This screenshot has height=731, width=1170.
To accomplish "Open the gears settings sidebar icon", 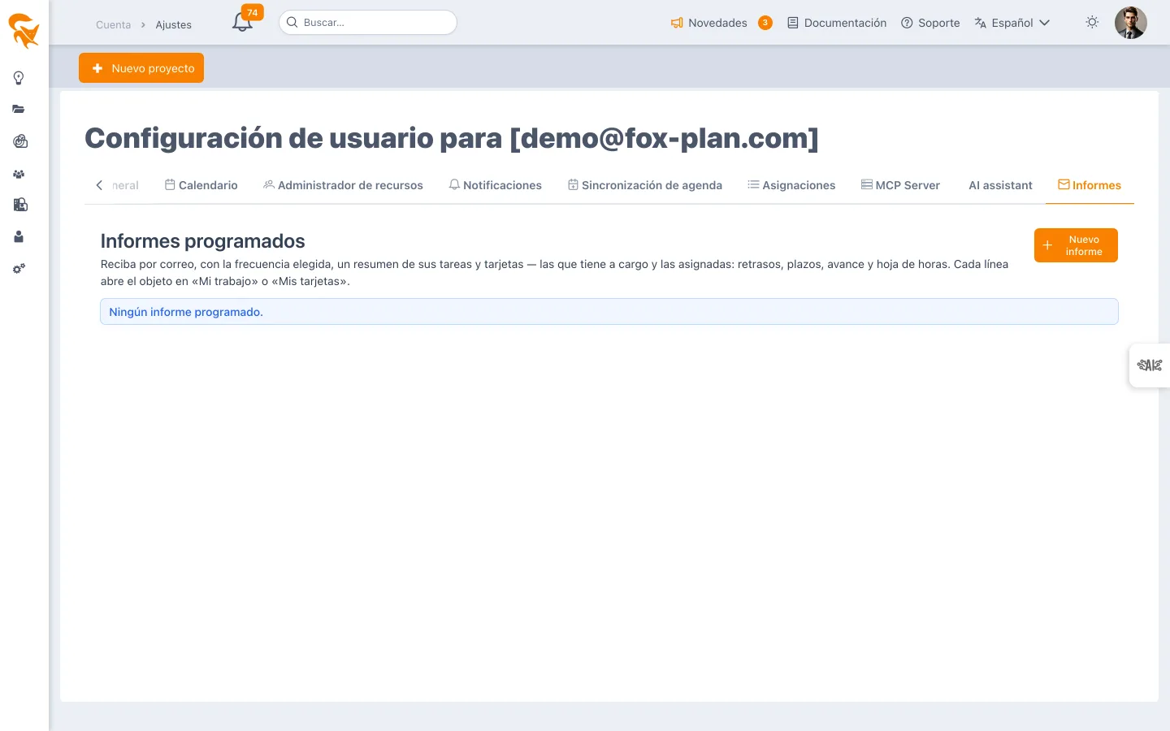I will point(19,268).
